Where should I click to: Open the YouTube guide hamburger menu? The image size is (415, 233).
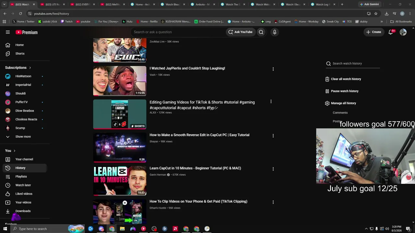point(8,32)
